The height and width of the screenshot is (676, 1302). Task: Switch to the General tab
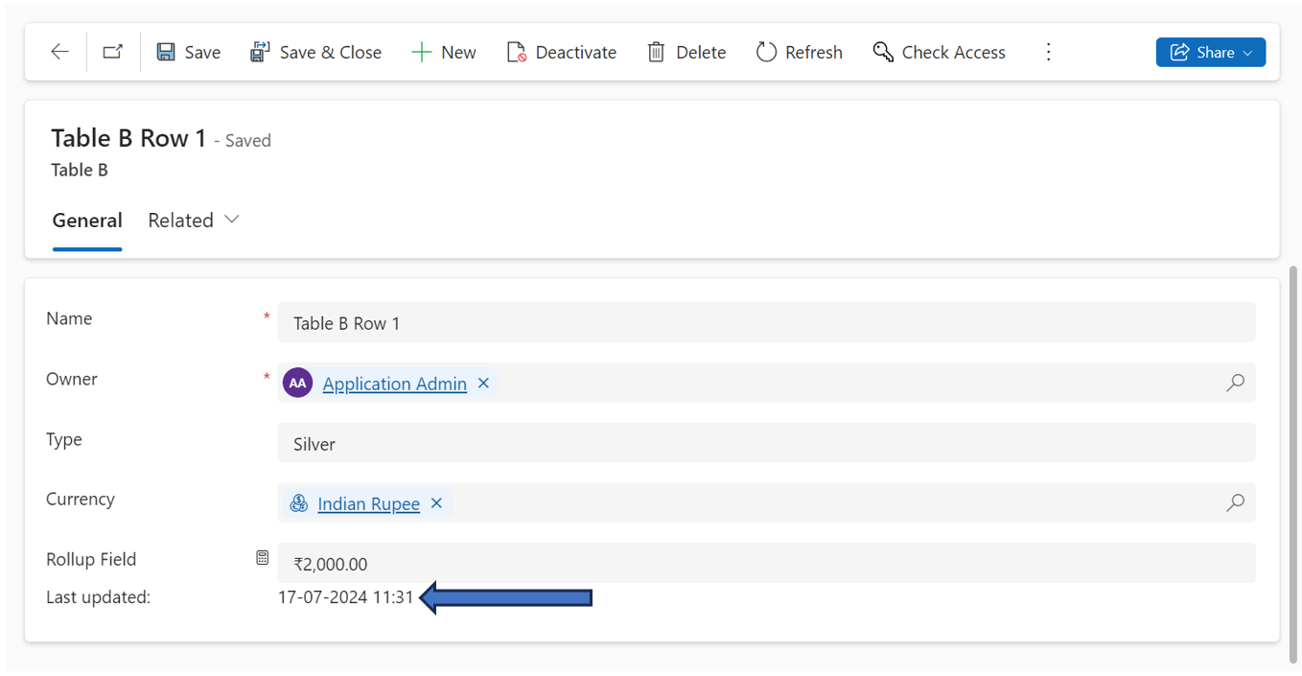[x=87, y=220]
